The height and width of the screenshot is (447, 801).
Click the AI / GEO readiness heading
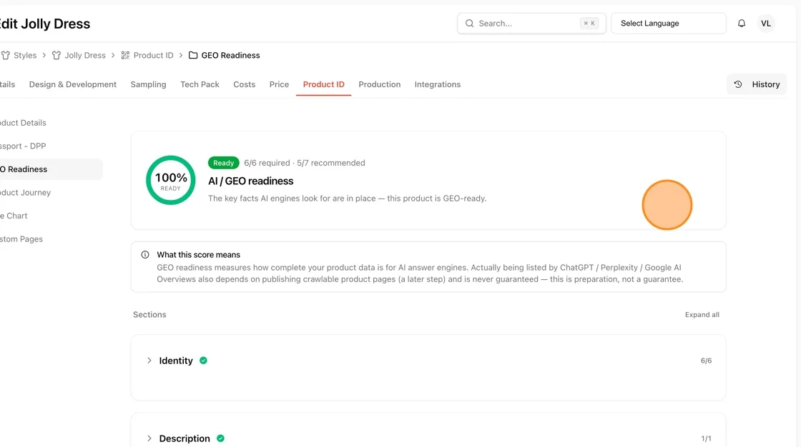coord(250,181)
